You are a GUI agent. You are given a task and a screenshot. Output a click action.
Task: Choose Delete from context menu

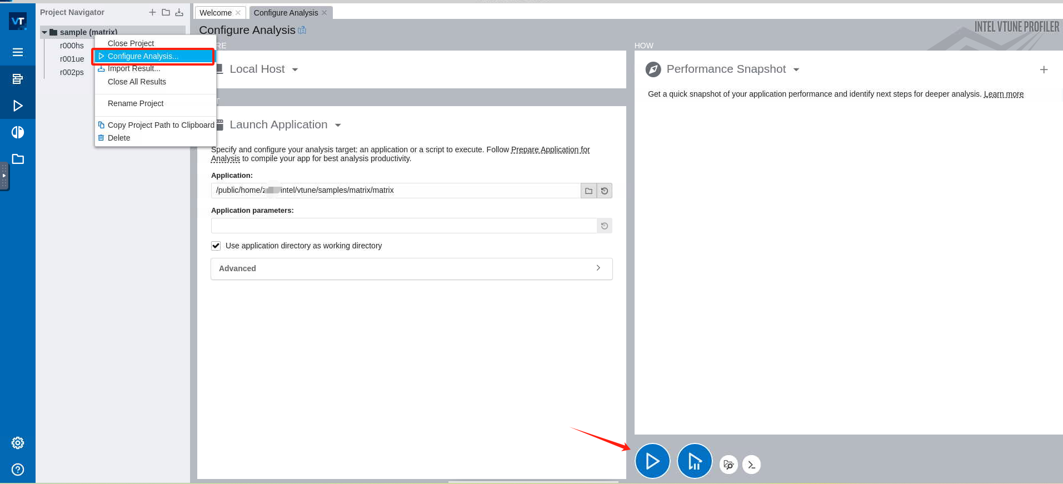(155, 138)
